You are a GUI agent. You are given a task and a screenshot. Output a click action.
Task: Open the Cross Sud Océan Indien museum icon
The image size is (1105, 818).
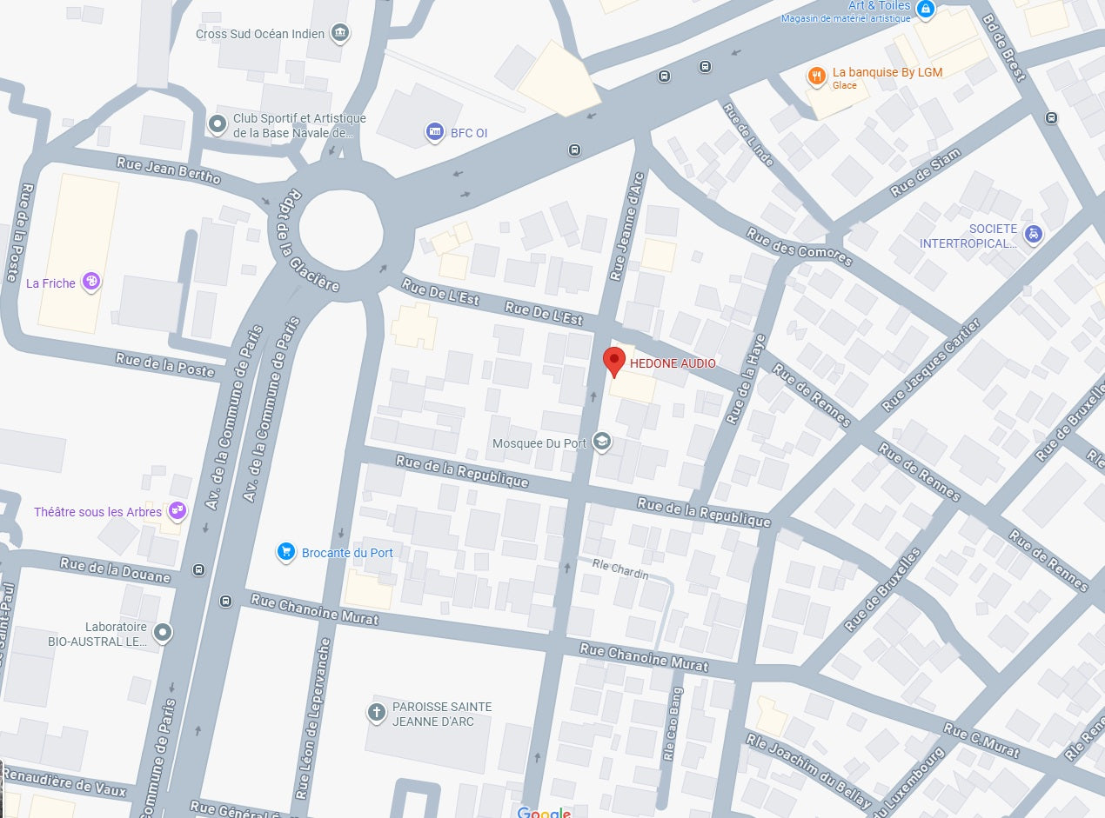point(340,34)
